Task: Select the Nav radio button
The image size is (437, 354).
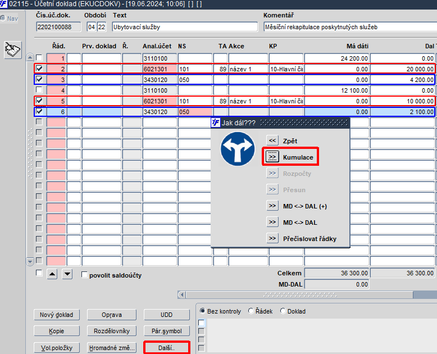Action: pos(3,19)
